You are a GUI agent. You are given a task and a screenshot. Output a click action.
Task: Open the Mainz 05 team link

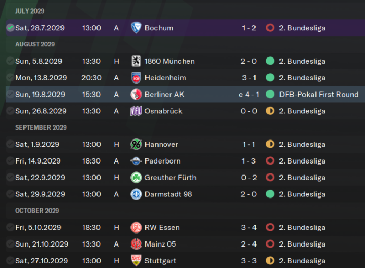coord(161,244)
